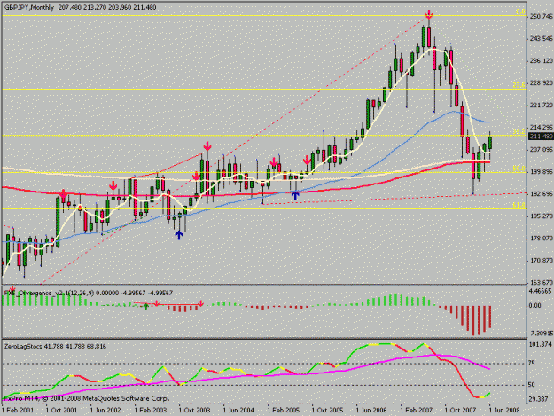Click the 1 Jun 2008 date label
The height and width of the screenshot is (416, 554).
(504, 410)
